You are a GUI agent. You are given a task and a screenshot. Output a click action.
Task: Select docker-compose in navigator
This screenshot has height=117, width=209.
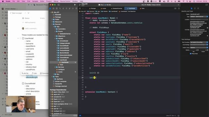tap(61, 81)
